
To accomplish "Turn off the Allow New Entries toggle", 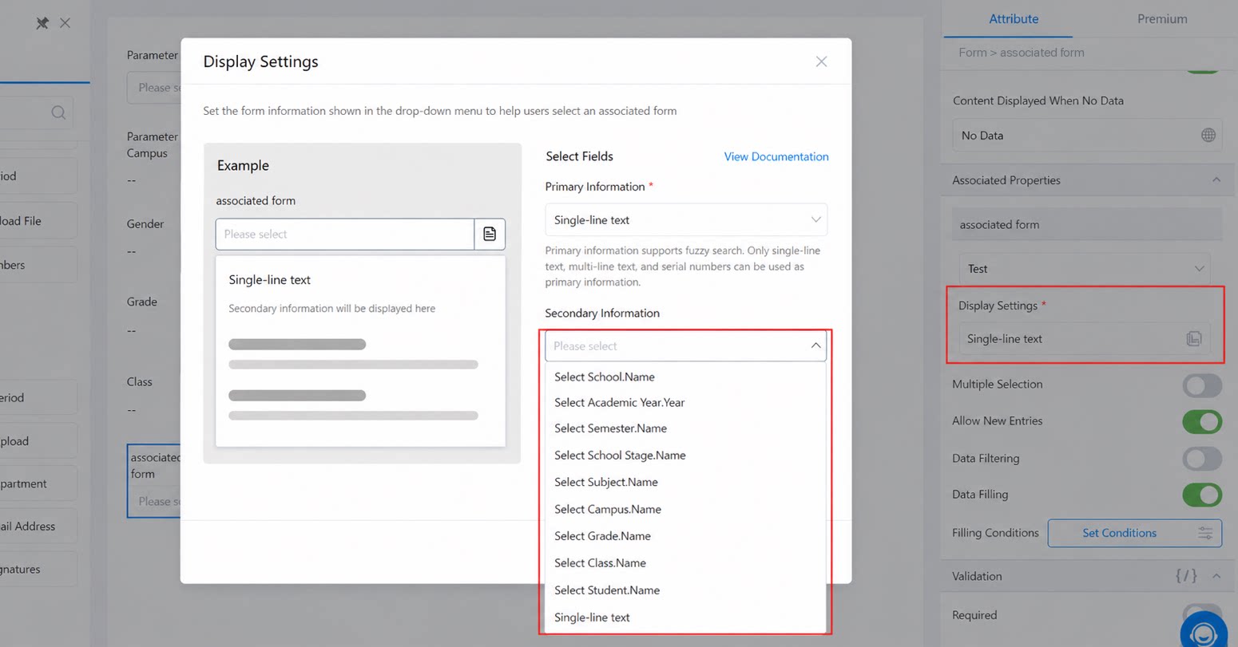I will (1202, 422).
